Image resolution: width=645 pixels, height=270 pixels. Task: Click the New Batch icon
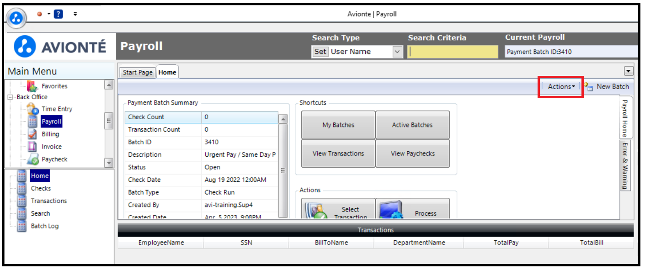588,86
